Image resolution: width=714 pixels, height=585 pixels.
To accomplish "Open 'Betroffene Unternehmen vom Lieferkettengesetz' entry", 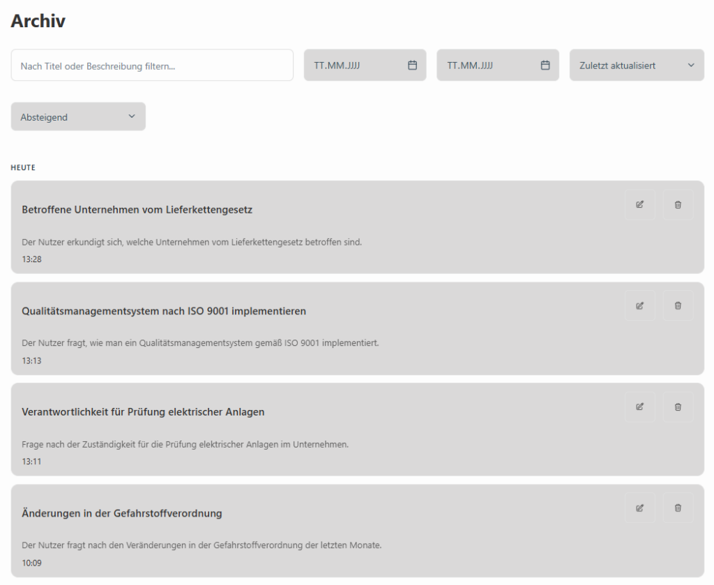I will tap(137, 210).
